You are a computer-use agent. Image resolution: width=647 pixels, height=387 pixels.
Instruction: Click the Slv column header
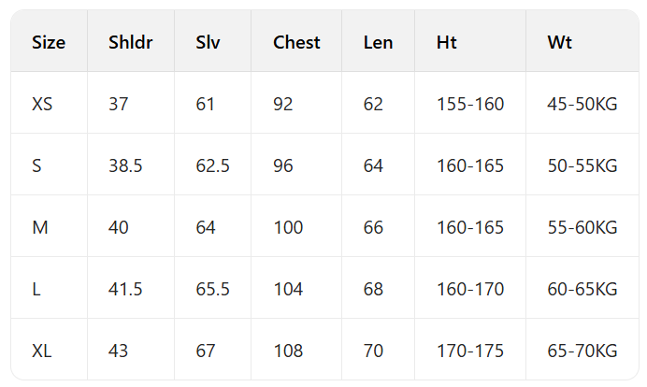[208, 42]
